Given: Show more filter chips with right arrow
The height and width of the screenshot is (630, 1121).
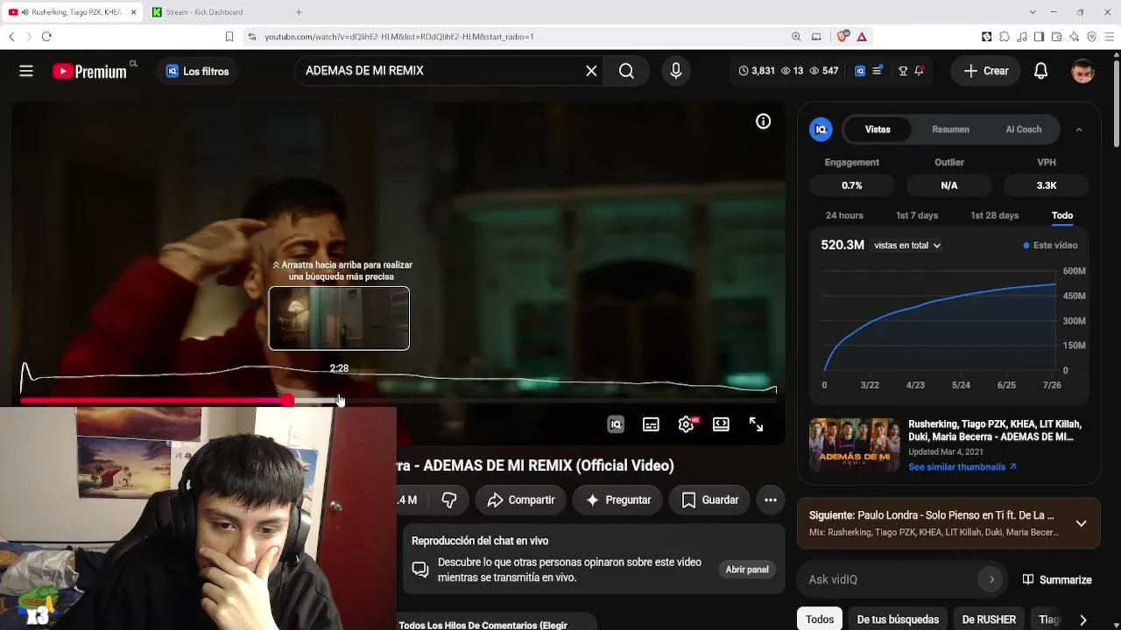Looking at the screenshot, I should pos(1082,619).
